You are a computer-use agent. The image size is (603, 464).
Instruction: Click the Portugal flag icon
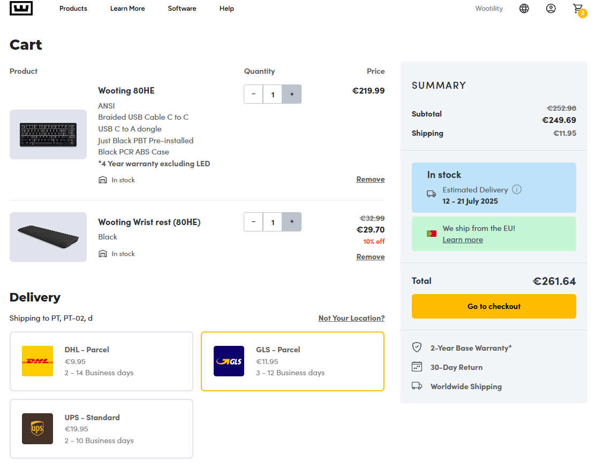432,234
